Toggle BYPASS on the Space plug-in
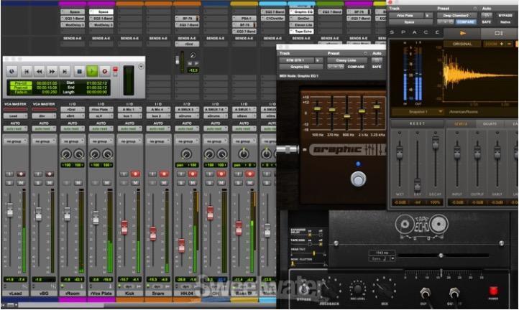The height and width of the screenshot is (310, 519). pyautogui.click(x=505, y=14)
